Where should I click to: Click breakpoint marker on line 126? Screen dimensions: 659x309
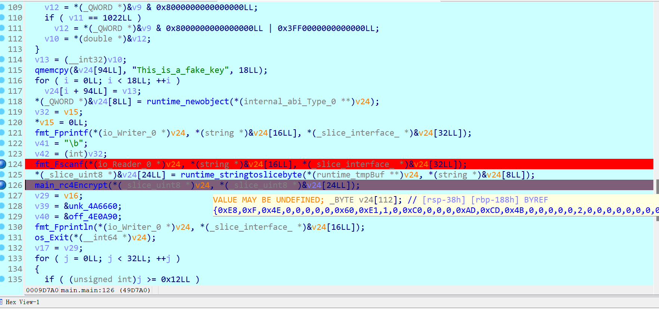click(3, 185)
